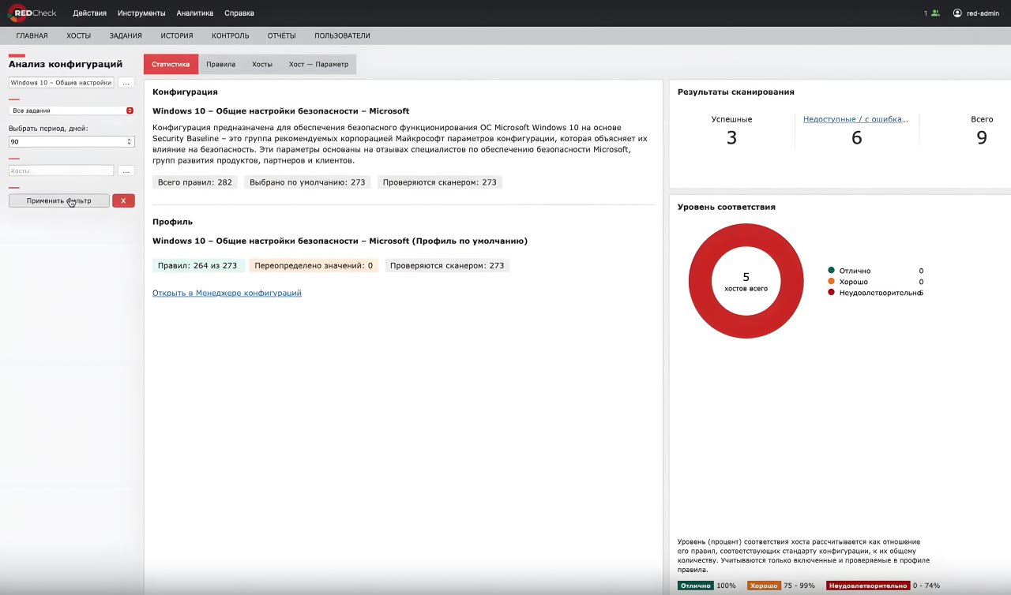Click the red-admin username
1011x595 pixels.
click(983, 13)
